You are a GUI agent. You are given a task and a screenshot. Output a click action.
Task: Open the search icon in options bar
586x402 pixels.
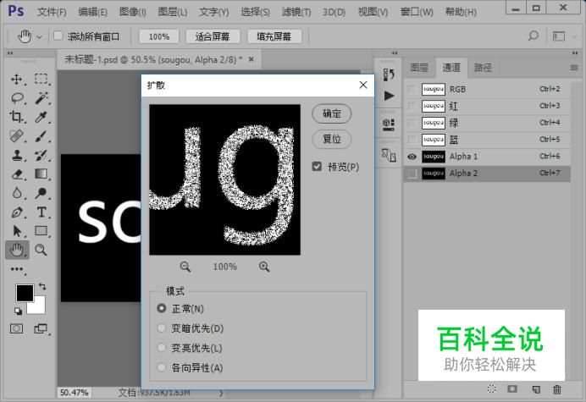533,36
